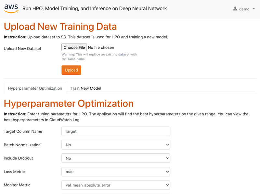260x194 pixels.
Task: Click the 'Monitor Metric' label
Action: click(x=17, y=185)
